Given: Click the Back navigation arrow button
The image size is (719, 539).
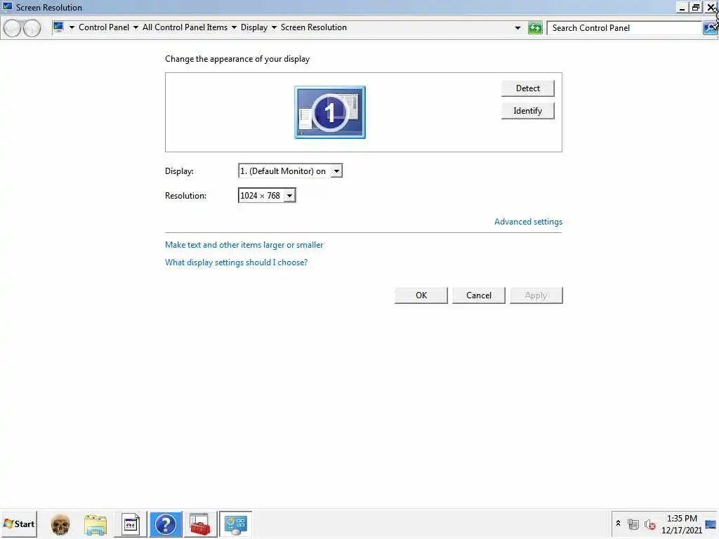Looking at the screenshot, I should pos(13,28).
